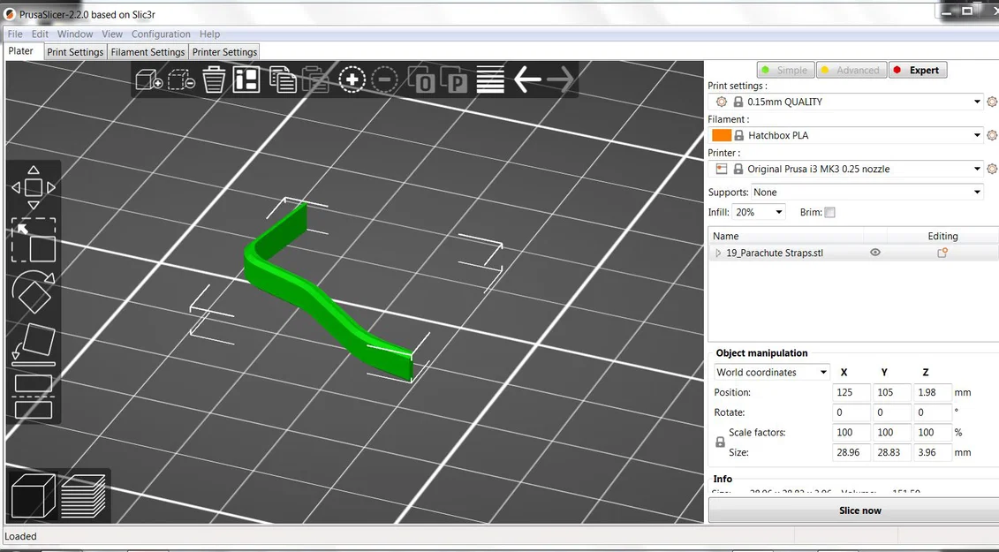Click the Scale factors X field
Image resolution: width=999 pixels, height=552 pixels.
[851, 432]
